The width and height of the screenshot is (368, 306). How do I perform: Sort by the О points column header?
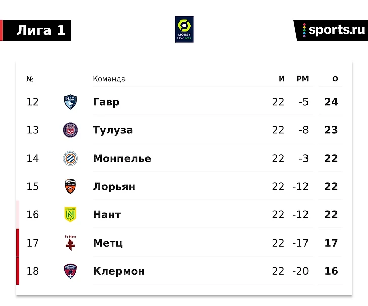point(335,79)
